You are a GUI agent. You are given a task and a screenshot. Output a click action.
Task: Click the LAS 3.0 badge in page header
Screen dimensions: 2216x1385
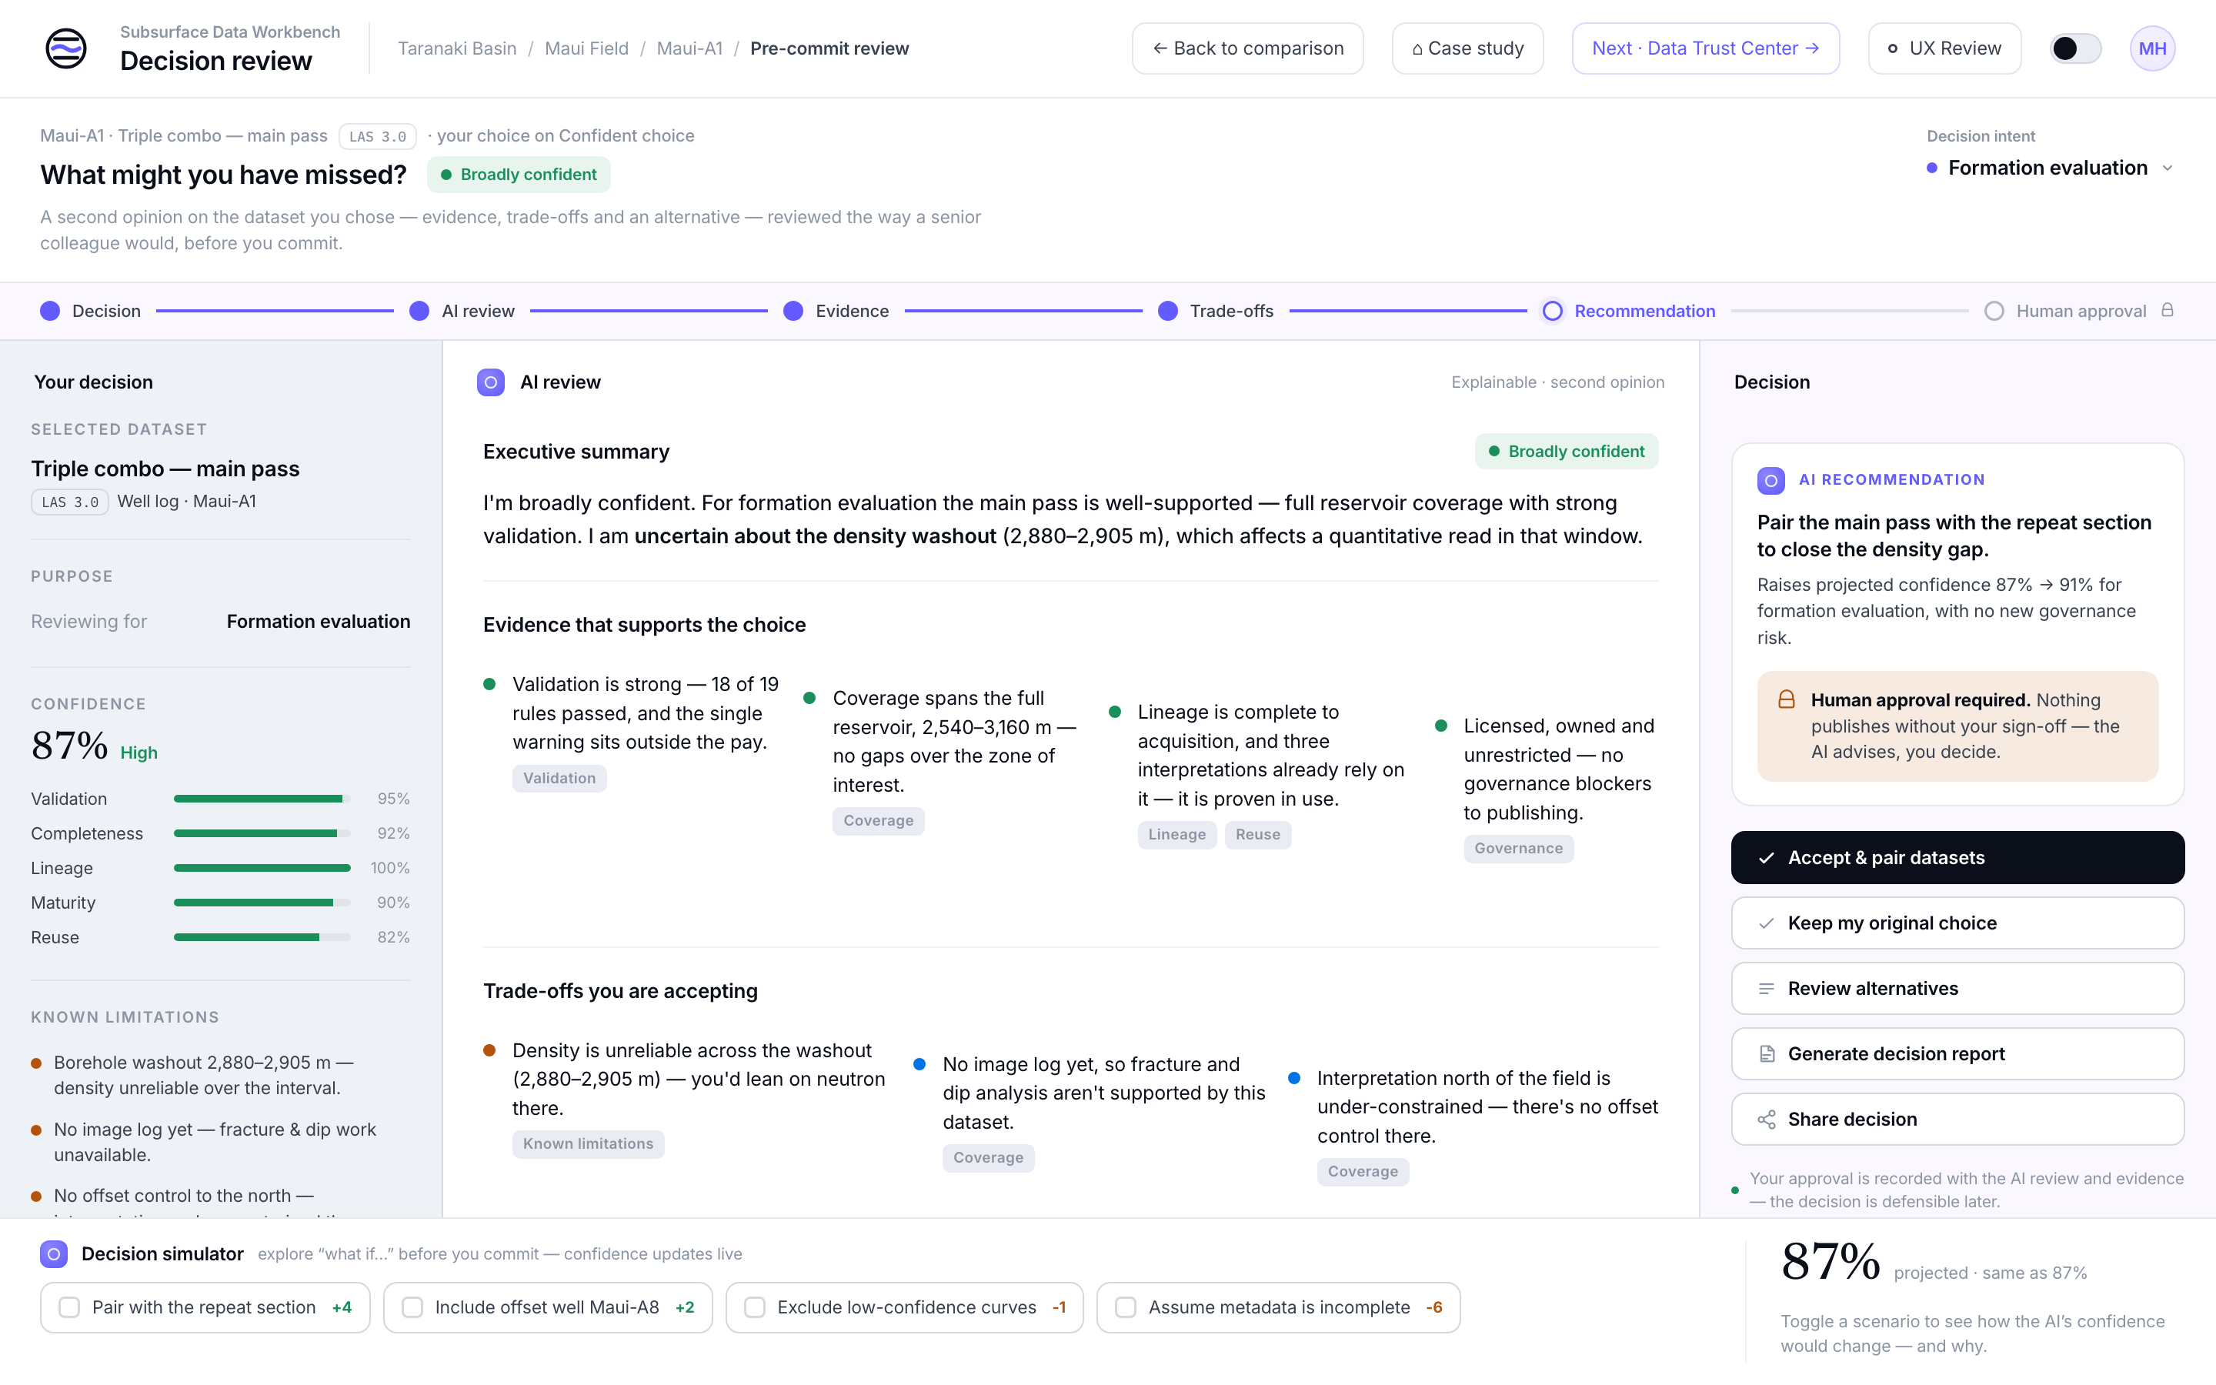377,136
